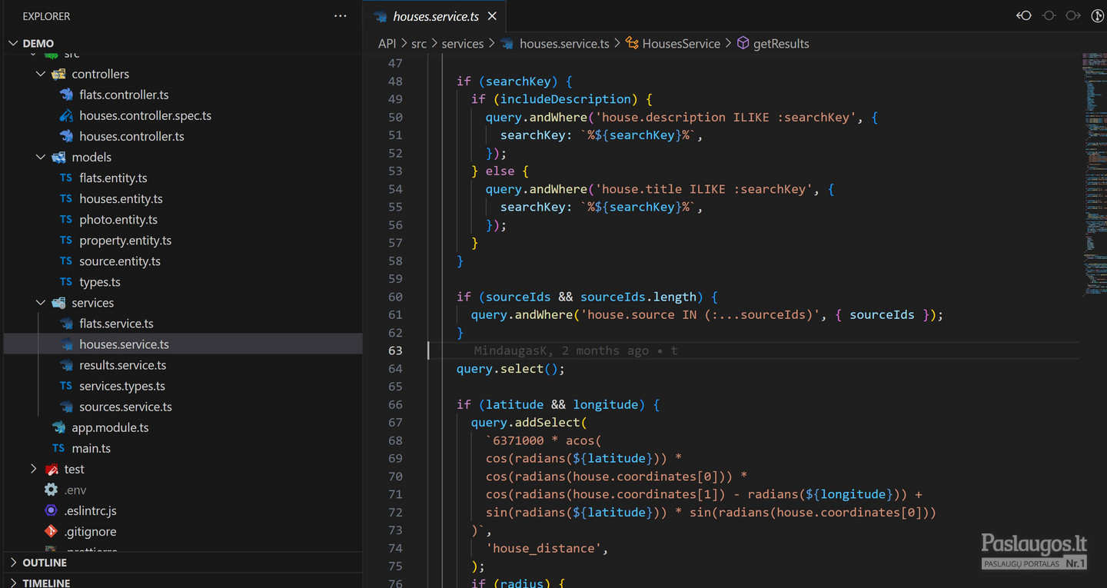The width and height of the screenshot is (1107, 588).
Task: Click file icon beside app.module.ts
Action: coord(58,427)
